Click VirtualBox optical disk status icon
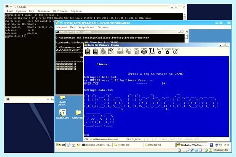 pos(183,150)
